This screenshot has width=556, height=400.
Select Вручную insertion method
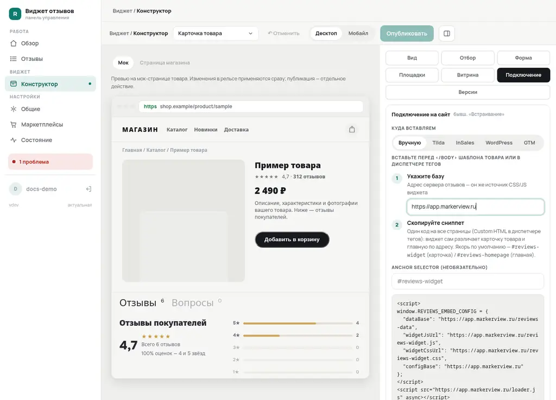click(409, 143)
